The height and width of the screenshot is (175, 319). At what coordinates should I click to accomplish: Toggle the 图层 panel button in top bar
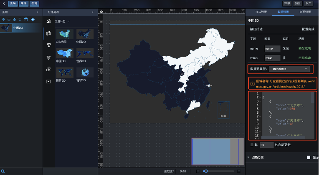(13, 3)
